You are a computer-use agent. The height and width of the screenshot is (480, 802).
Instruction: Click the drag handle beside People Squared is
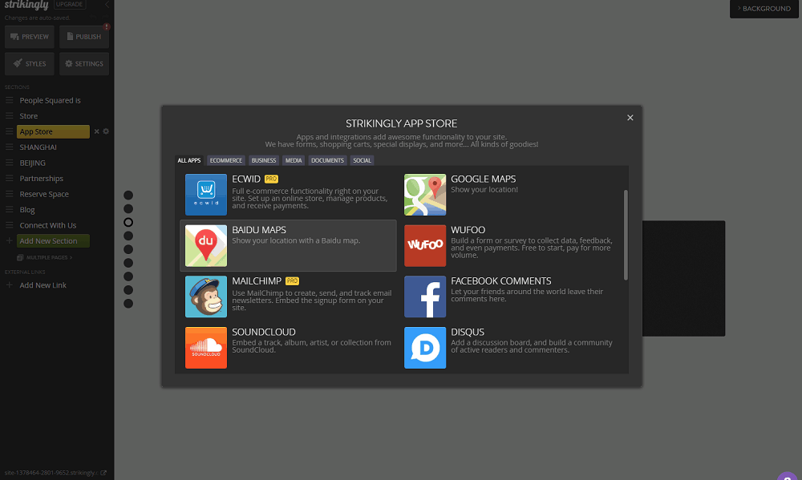coord(9,100)
